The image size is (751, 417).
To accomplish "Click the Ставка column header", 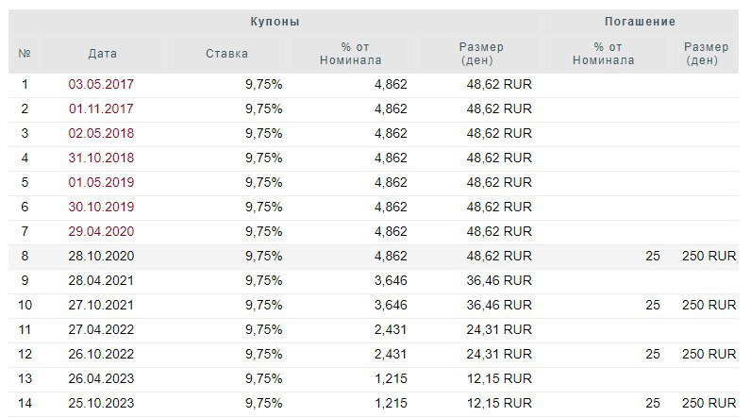I will click(x=226, y=54).
